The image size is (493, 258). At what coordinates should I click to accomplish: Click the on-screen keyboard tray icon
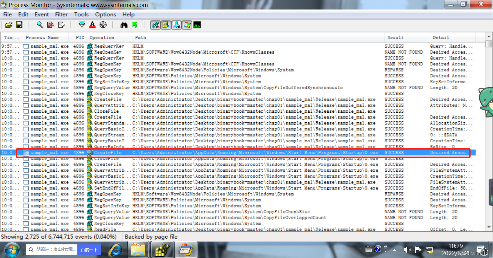pyautogui.click(x=369, y=249)
